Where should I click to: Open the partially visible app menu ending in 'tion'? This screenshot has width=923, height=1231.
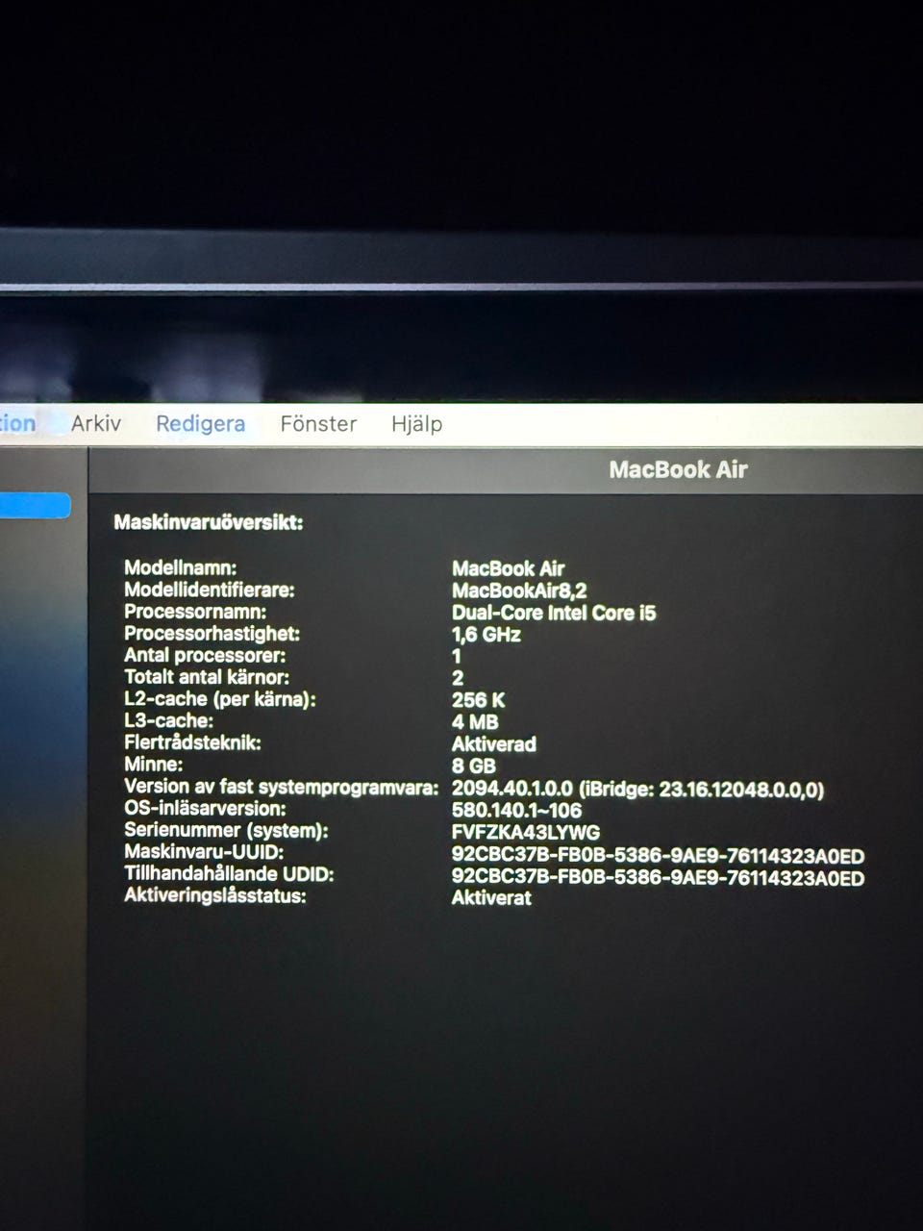coord(17,424)
